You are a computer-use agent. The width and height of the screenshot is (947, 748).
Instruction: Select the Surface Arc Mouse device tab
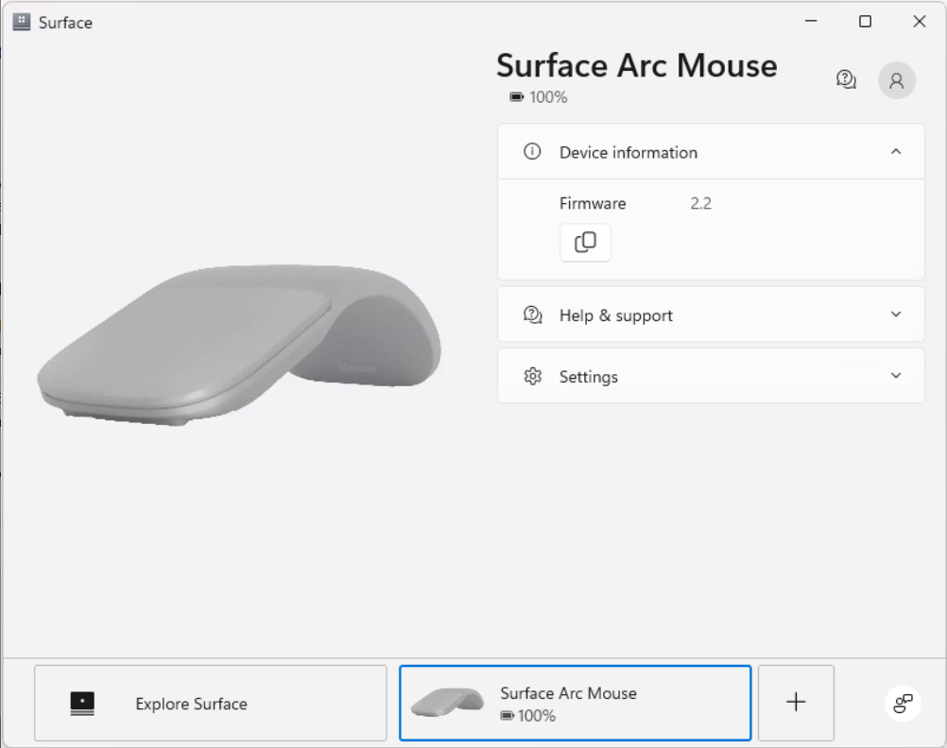(575, 703)
